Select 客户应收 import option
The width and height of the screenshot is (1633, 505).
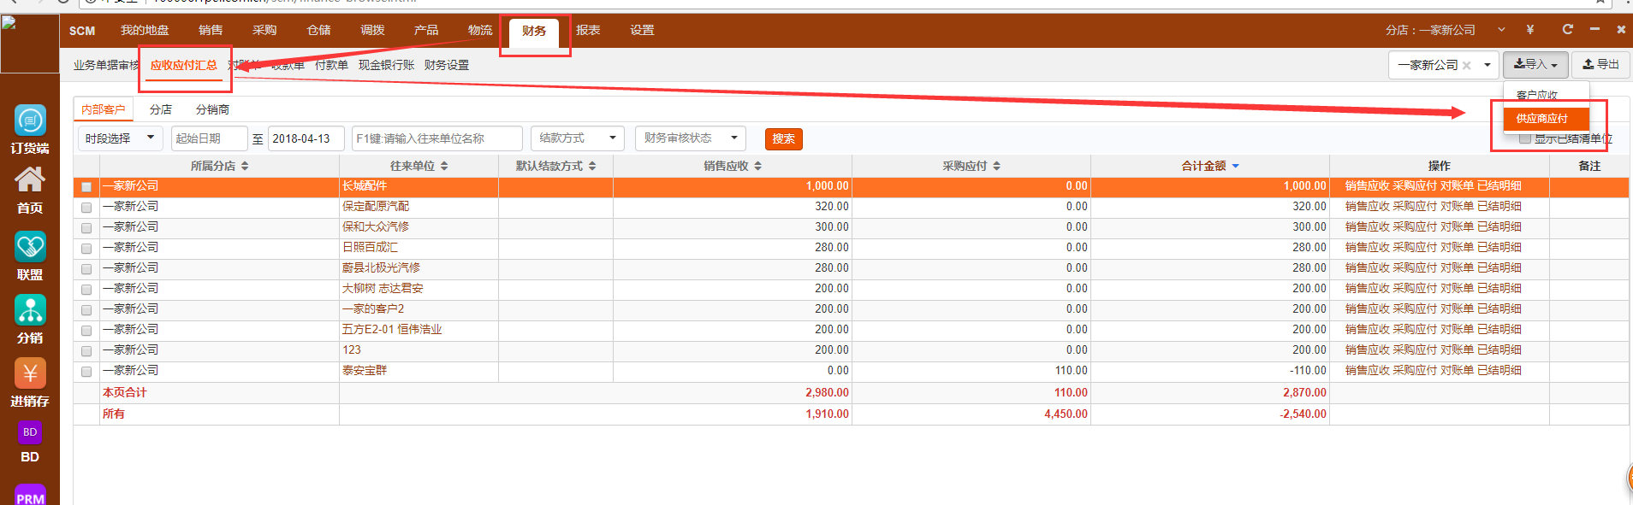coord(1536,95)
